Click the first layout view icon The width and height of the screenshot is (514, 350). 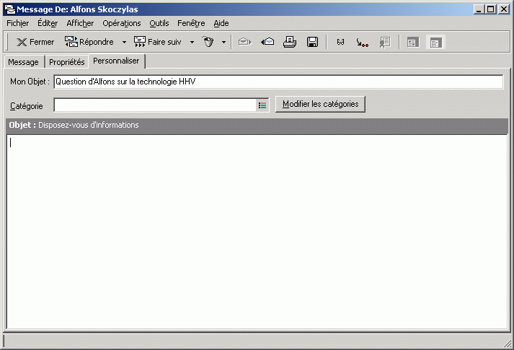[412, 43]
